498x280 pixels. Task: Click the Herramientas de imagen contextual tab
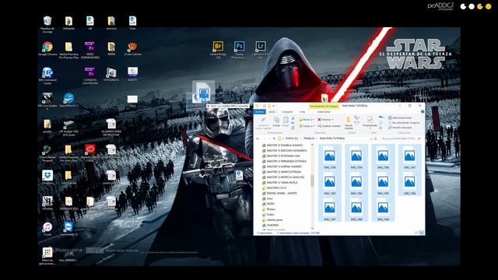tap(324, 106)
